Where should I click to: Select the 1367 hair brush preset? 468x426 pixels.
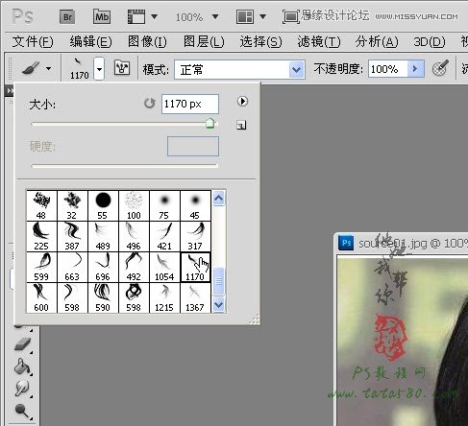click(x=195, y=297)
